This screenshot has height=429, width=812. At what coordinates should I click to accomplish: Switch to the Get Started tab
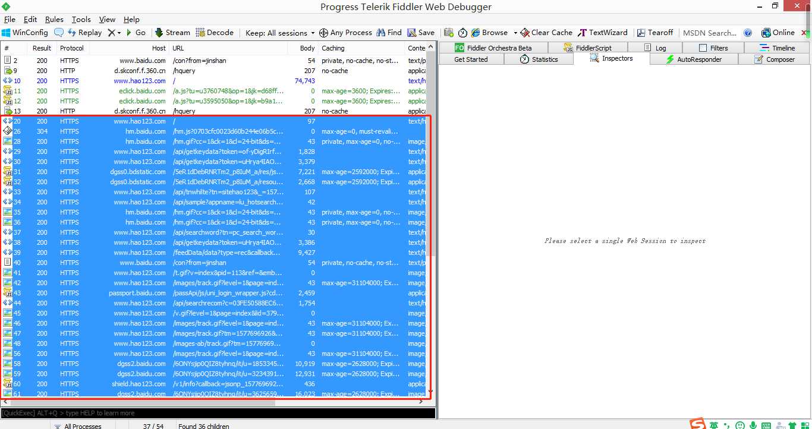pos(471,59)
